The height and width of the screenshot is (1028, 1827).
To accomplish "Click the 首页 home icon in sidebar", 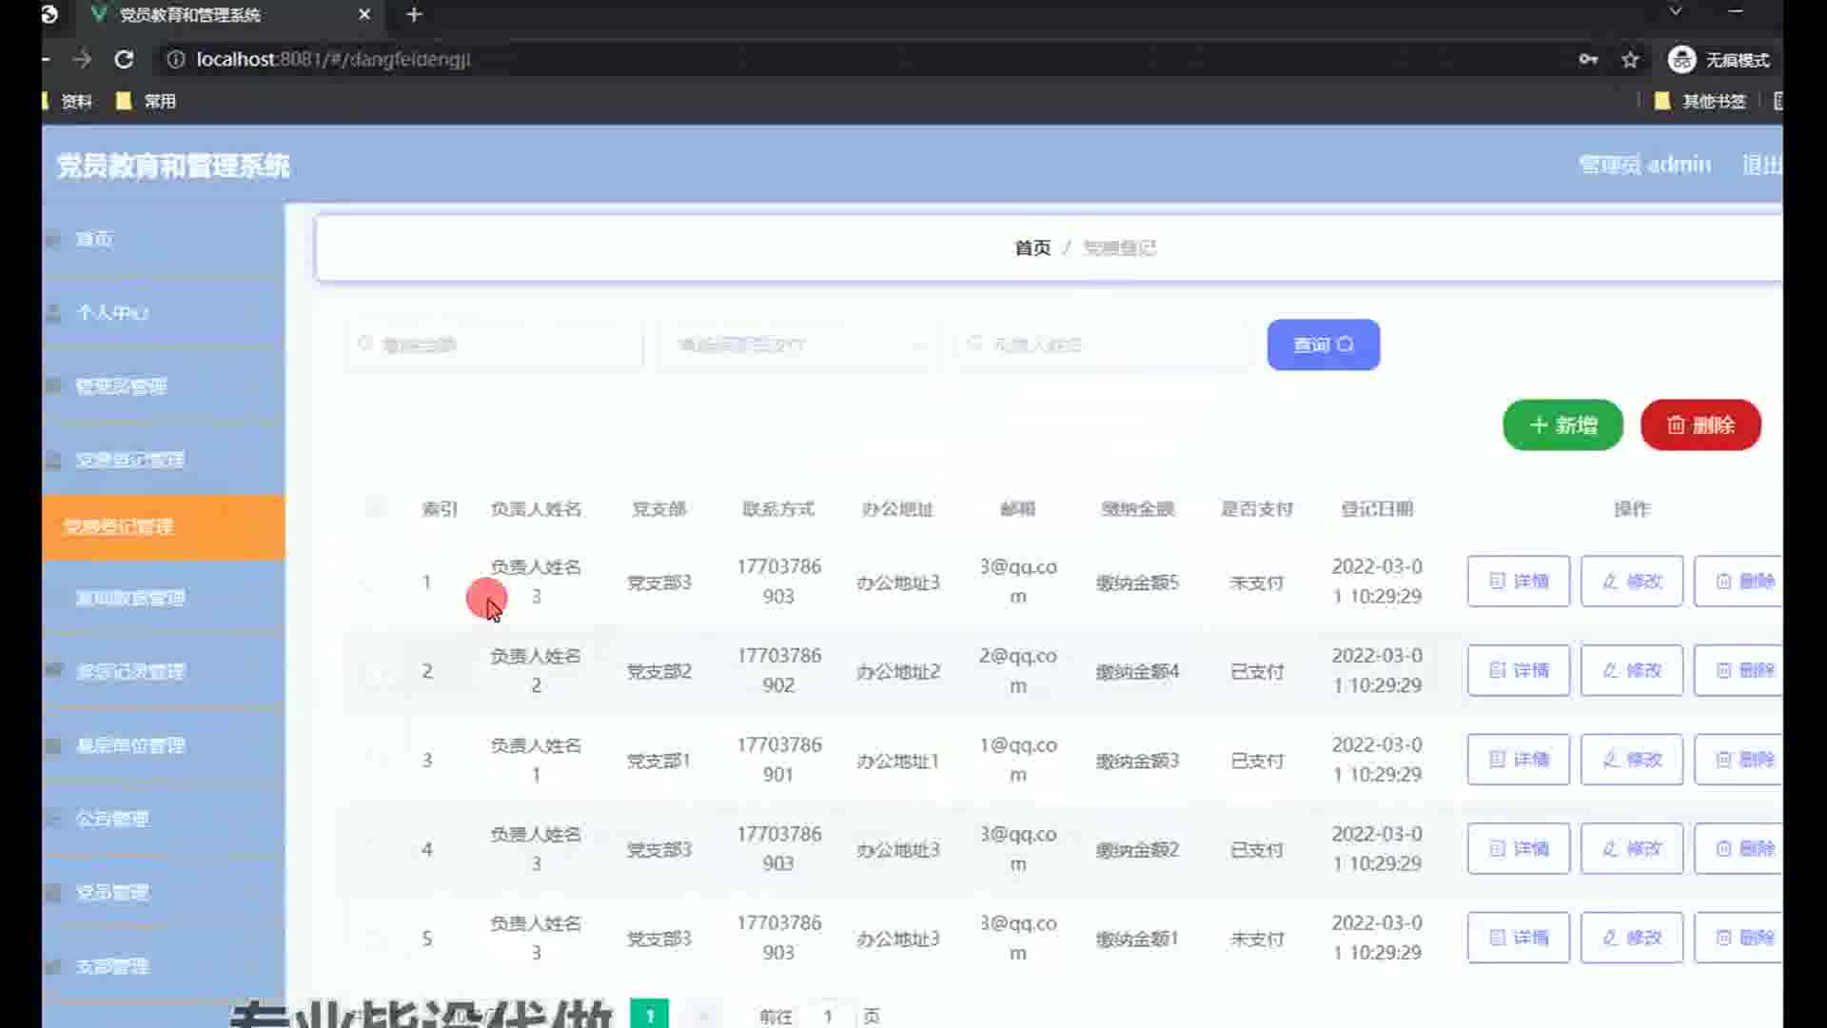I will [x=54, y=239].
